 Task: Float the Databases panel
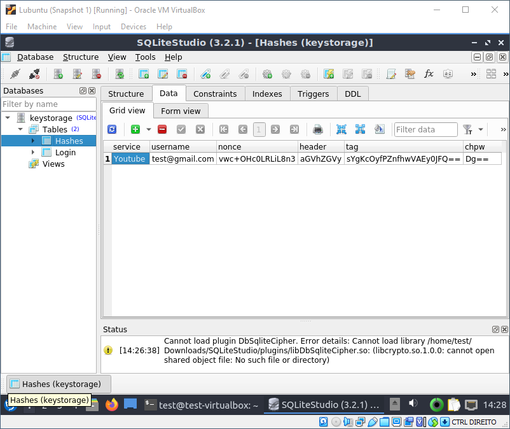83,91
